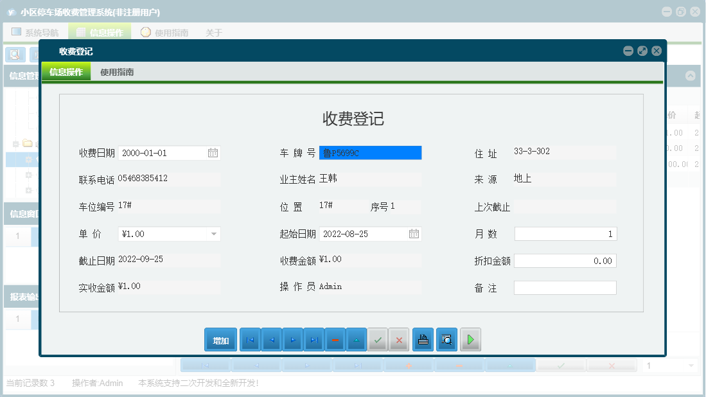This screenshot has height=397, width=706.
Task: Select the blue edit triangle icon
Action: pyautogui.click(x=357, y=340)
